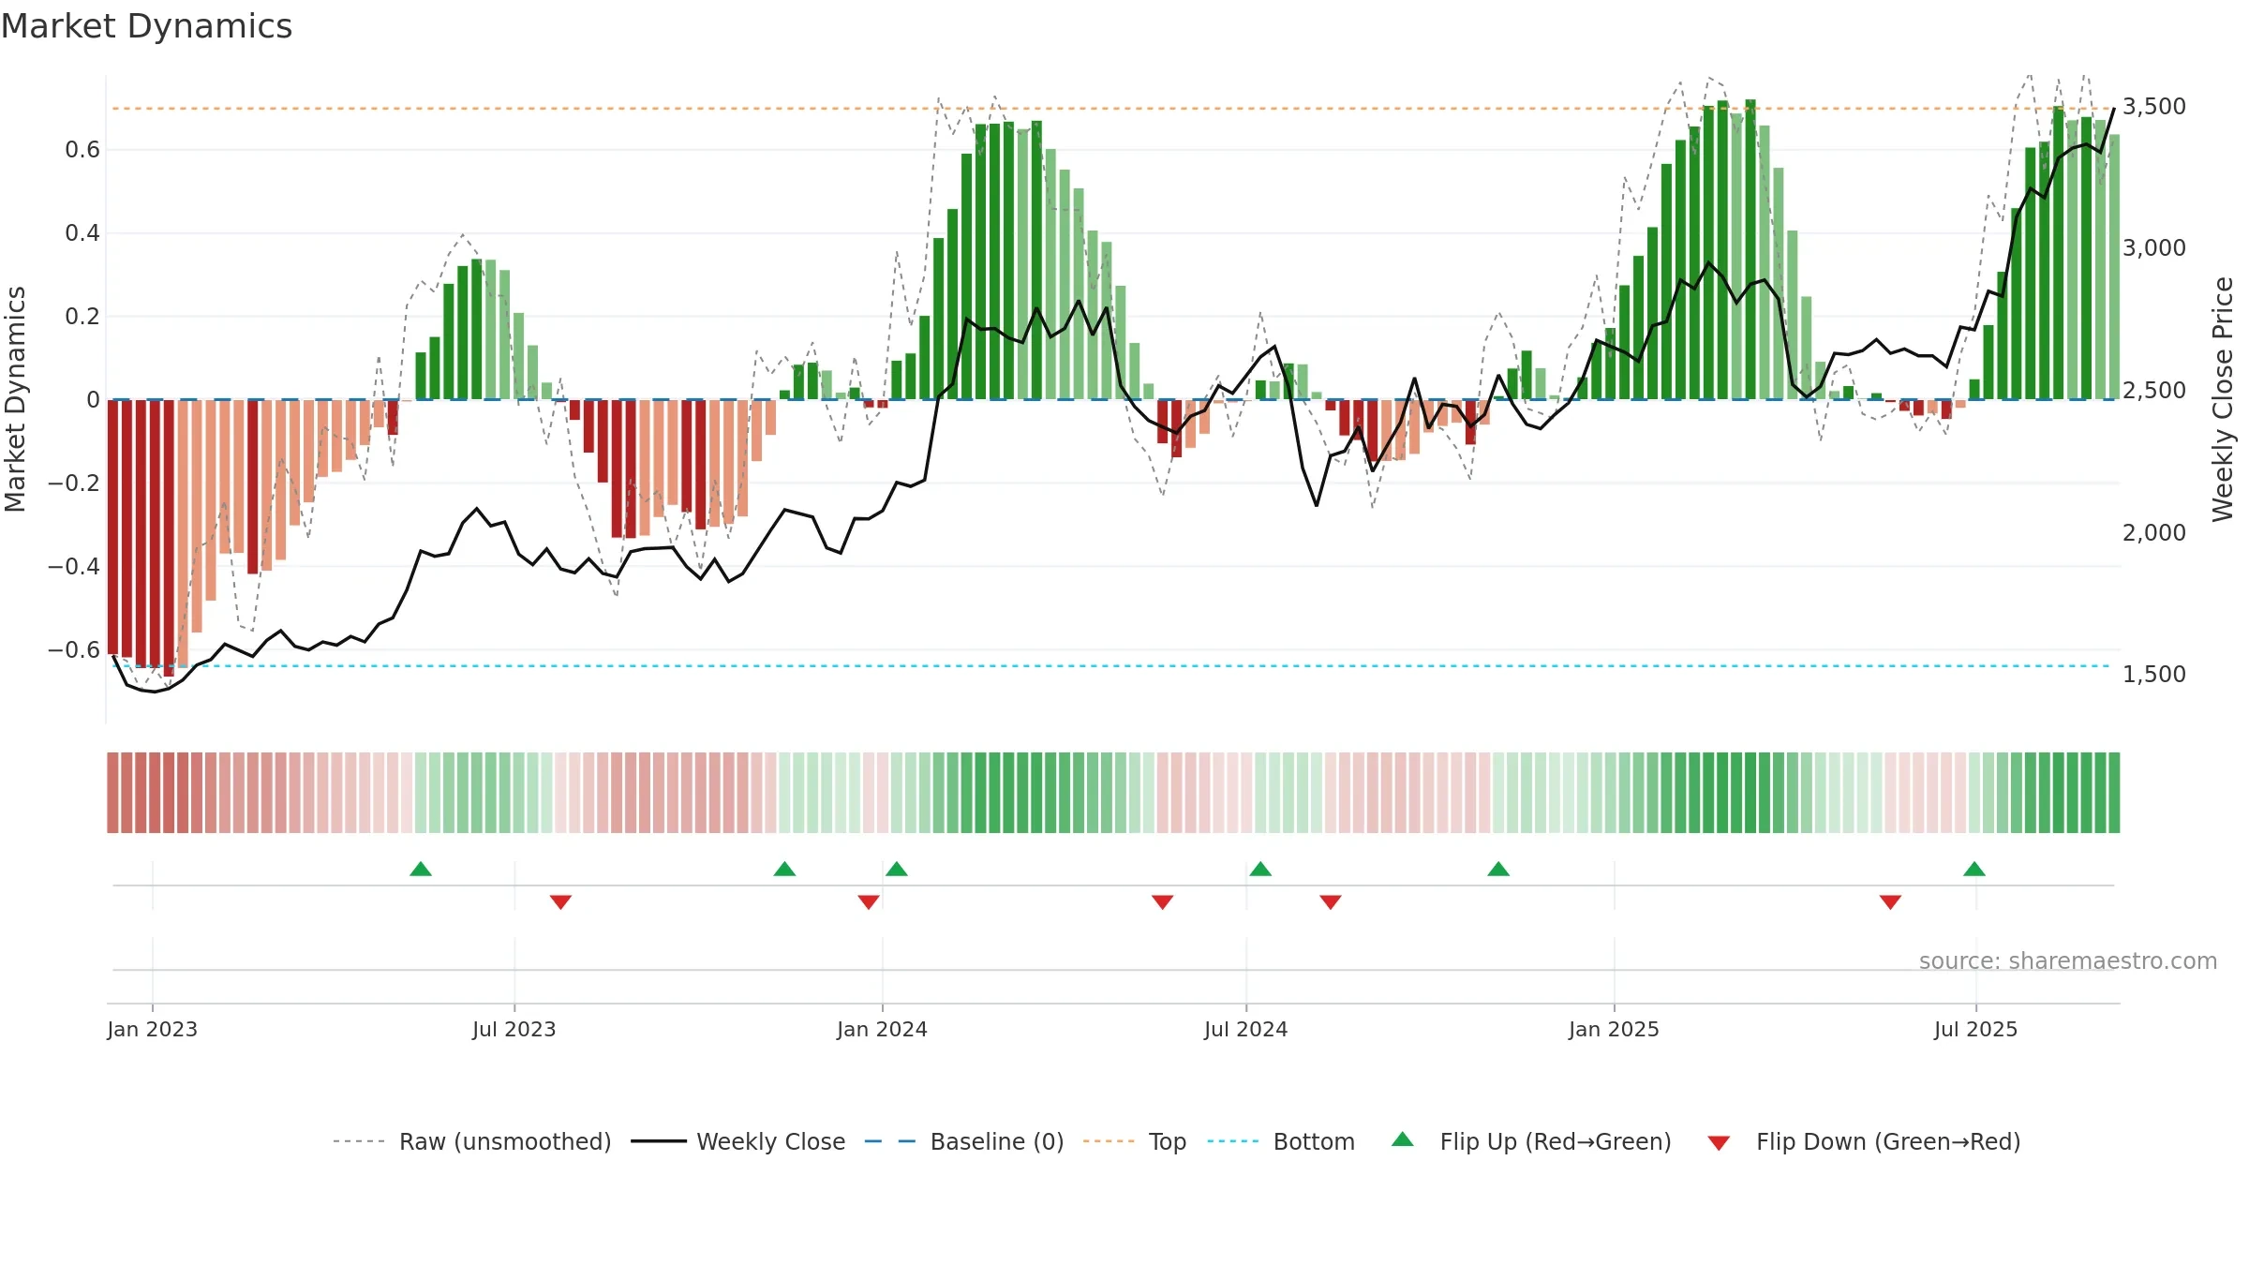Viewport: 2249px width, 1265px height.
Task: Click the flip-down marker just before Jan 2024
Action: (869, 901)
